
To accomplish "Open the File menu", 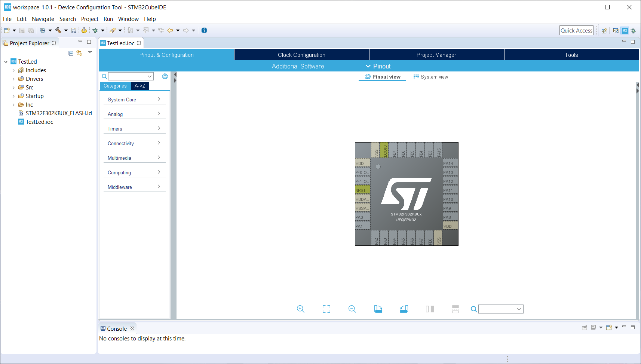I will click(7, 19).
